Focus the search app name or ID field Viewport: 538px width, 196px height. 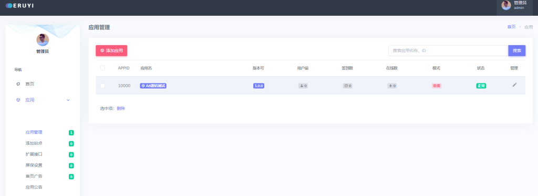click(x=448, y=50)
